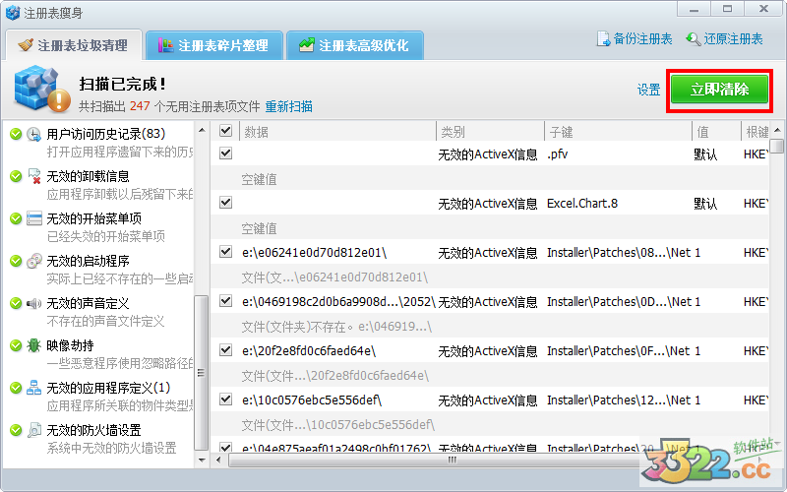The image size is (787, 492).
Task: Switch to 注册表碎片整理 tab
Action: click(214, 45)
